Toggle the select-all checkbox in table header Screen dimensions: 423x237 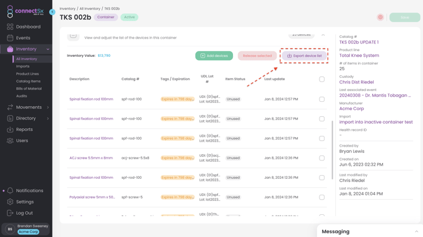322,79
